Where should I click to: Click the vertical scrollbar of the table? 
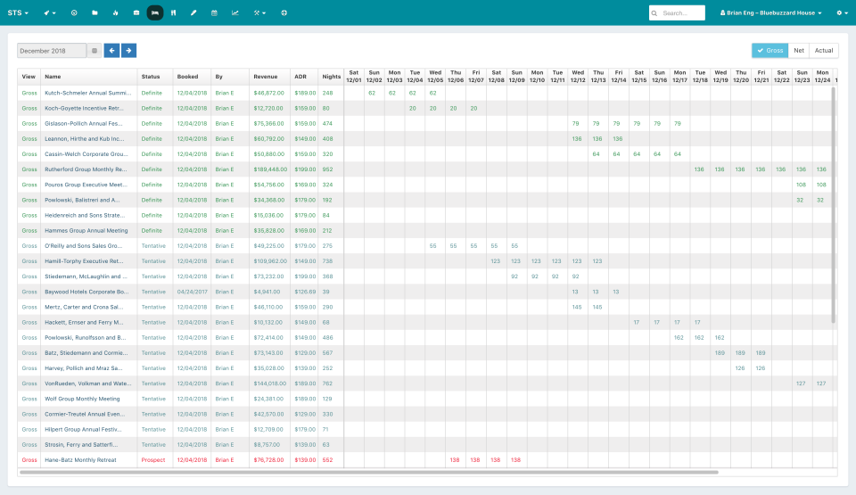(833, 205)
